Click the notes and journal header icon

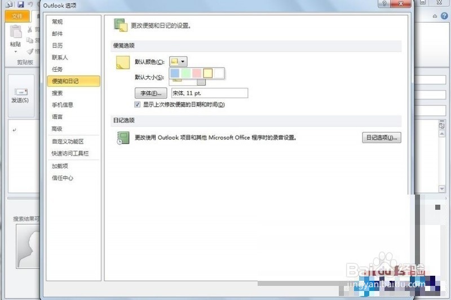pyautogui.click(x=121, y=25)
